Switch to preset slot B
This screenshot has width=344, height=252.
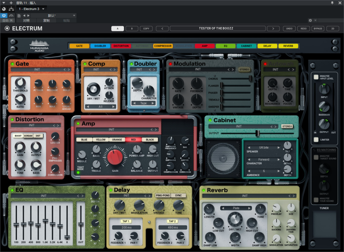coord(132,29)
